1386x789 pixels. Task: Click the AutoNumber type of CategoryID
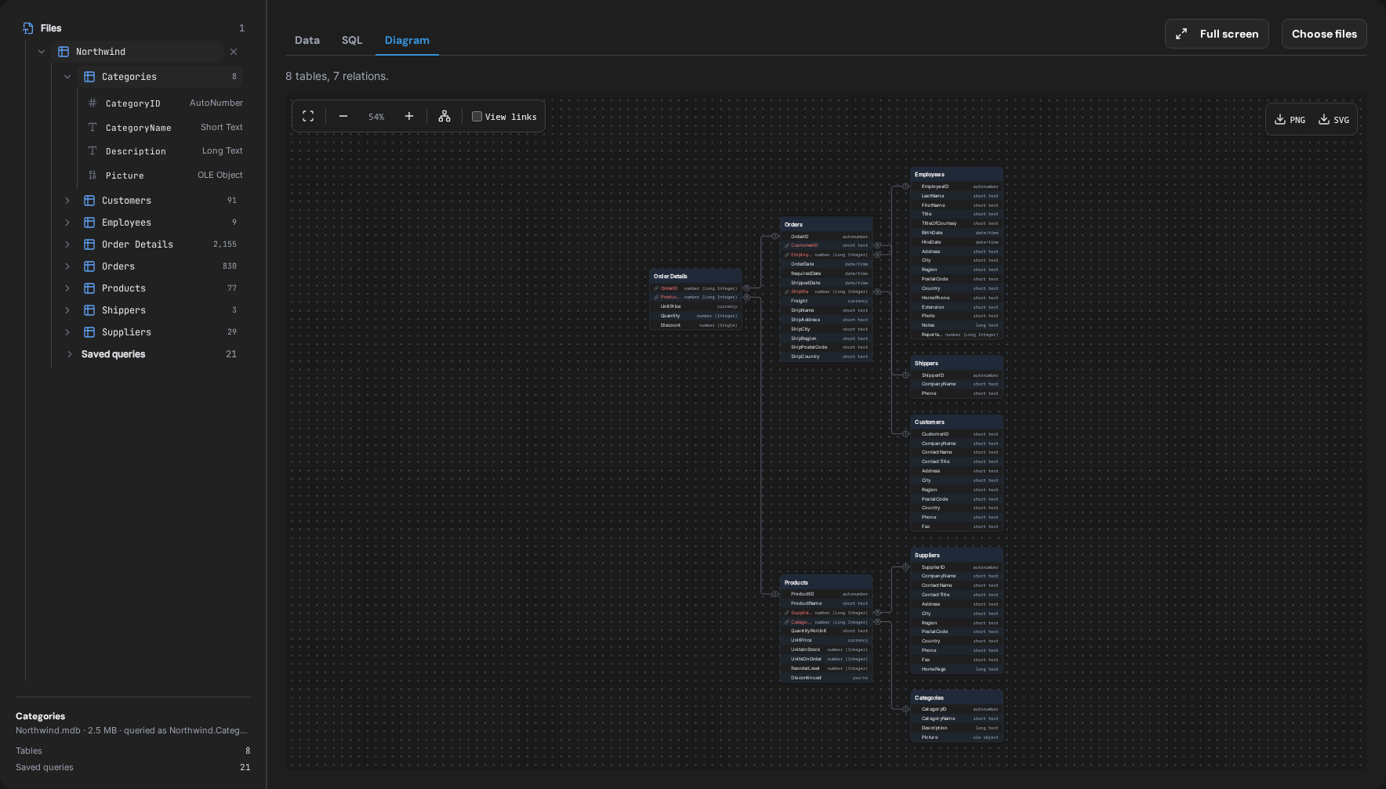pos(216,103)
